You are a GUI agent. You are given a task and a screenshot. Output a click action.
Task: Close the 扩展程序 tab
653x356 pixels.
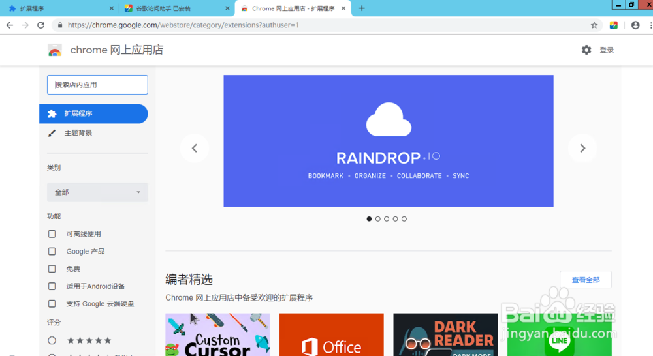coord(111,8)
